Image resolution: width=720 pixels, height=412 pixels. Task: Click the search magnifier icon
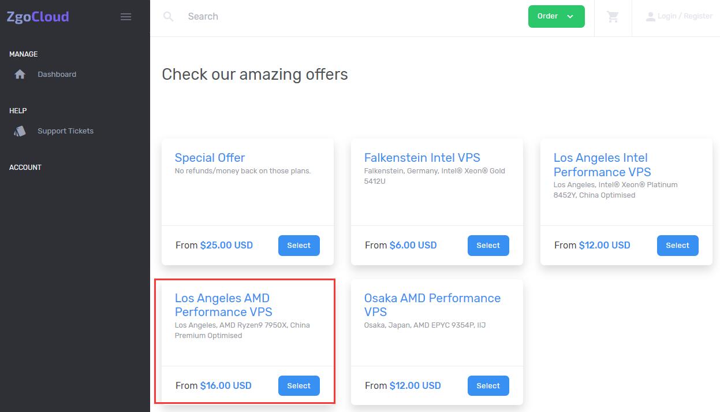(169, 17)
